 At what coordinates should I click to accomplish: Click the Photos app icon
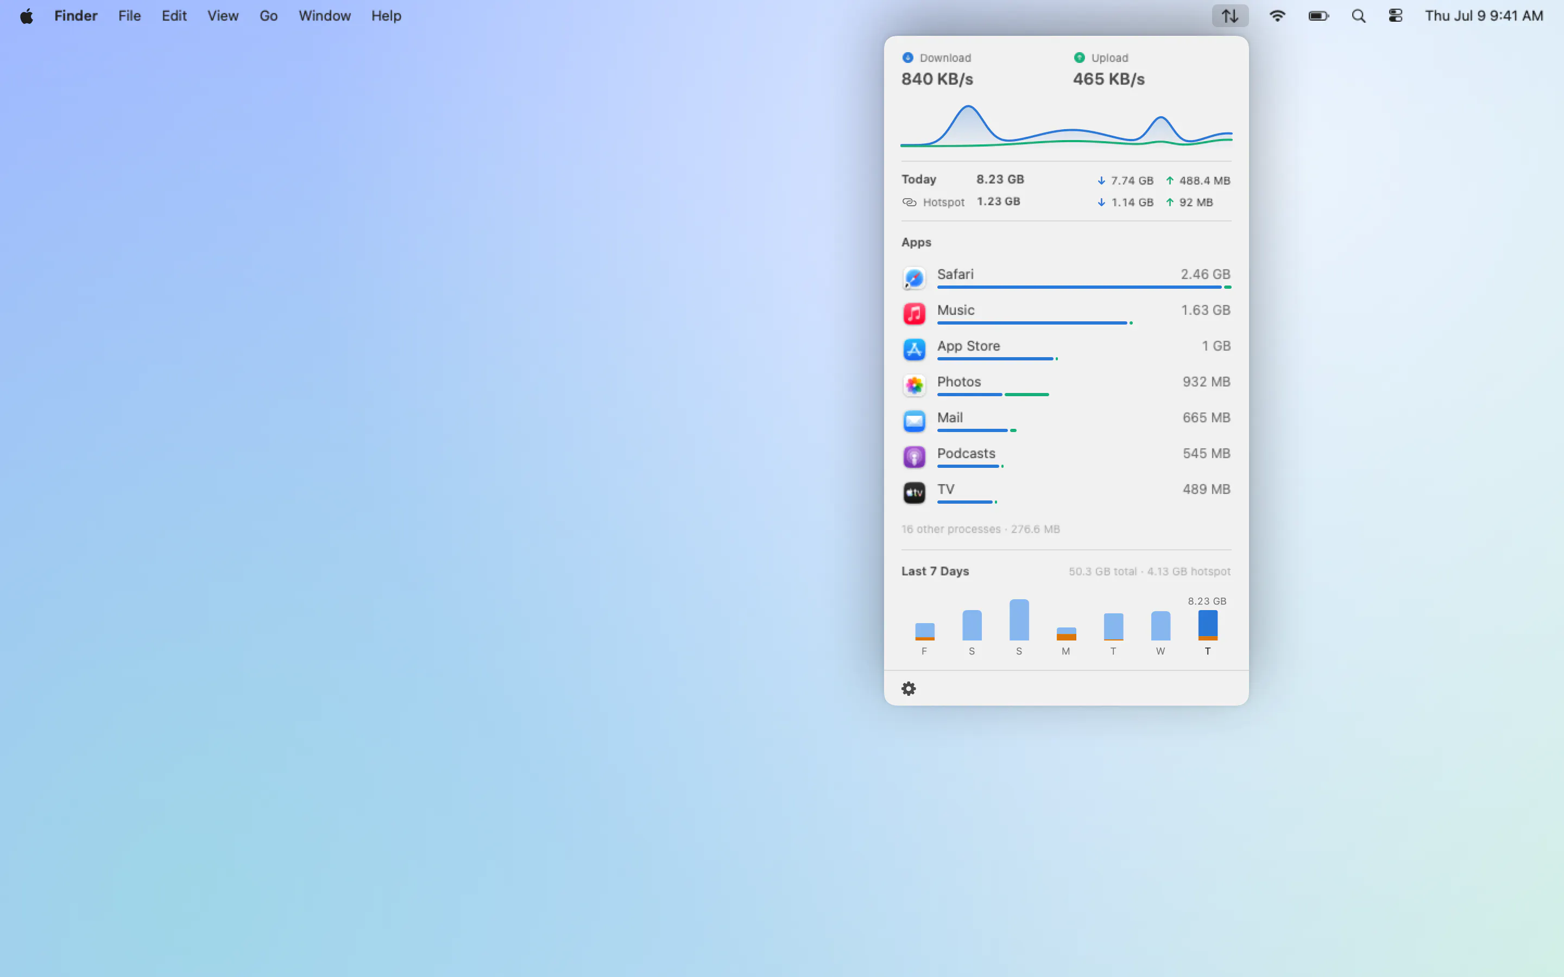914,386
